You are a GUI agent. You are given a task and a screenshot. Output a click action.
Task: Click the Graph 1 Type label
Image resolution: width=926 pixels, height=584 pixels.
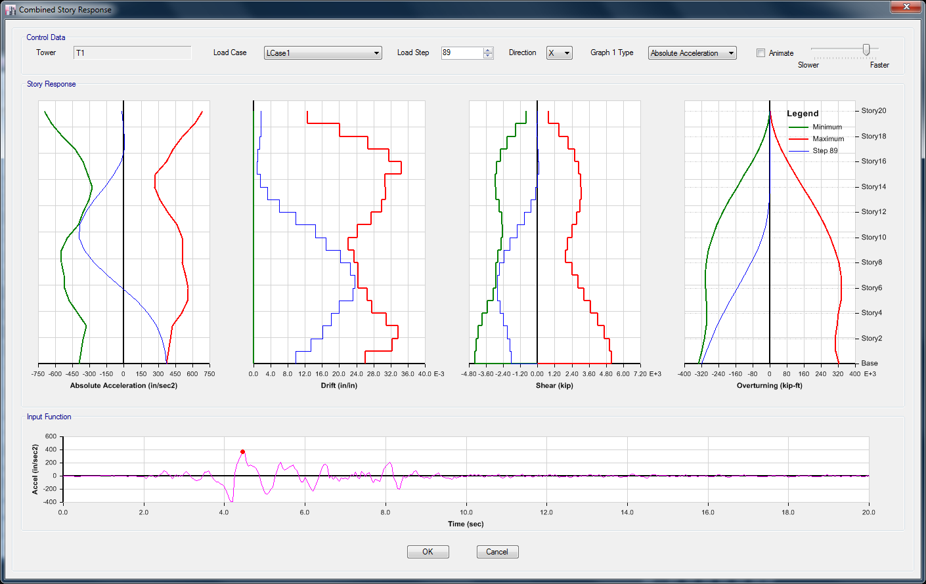click(x=612, y=52)
